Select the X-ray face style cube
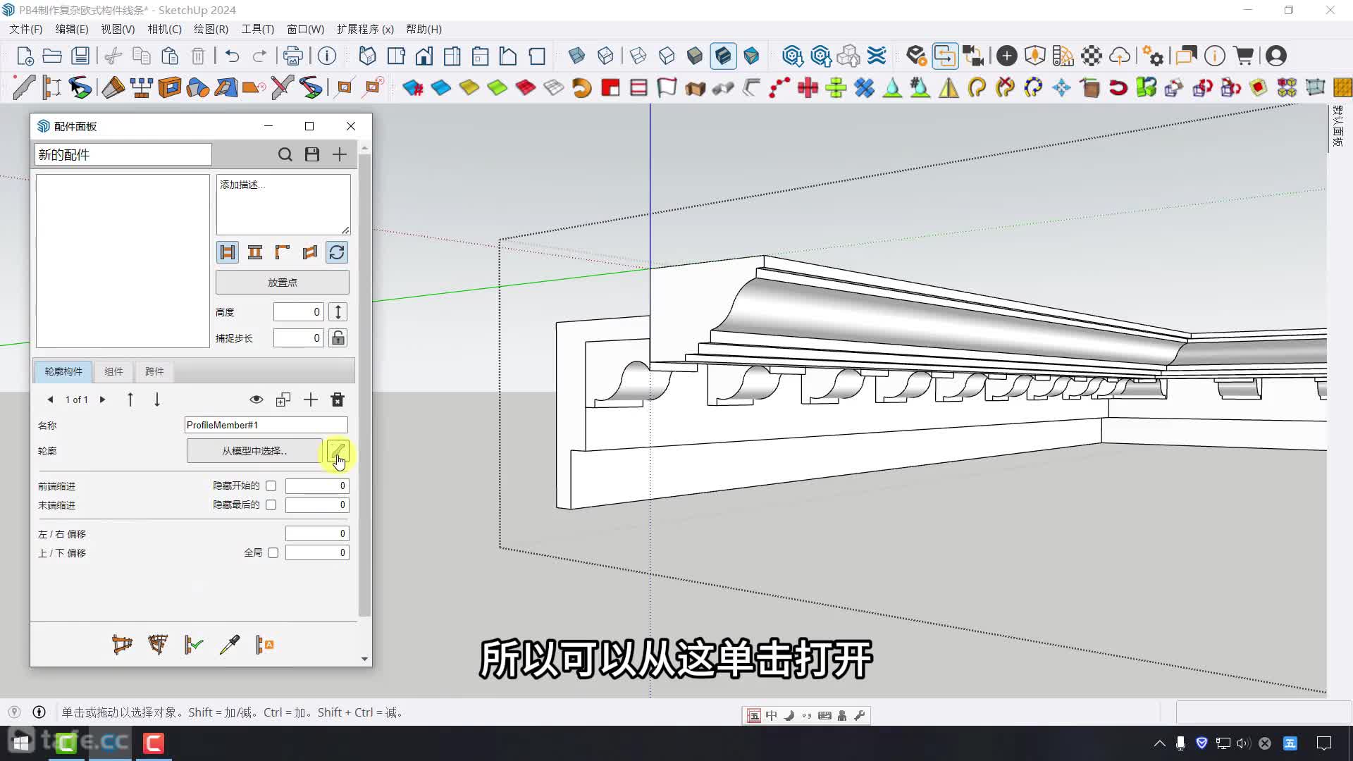1353x761 pixels. pos(576,56)
